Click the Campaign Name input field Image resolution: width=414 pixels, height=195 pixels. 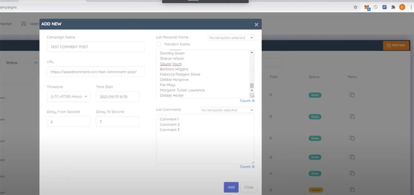(x=96, y=47)
